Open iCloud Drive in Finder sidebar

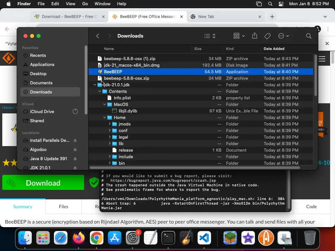pyautogui.click(x=50, y=111)
